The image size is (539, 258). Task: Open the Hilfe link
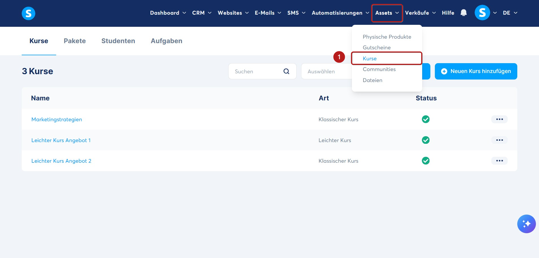click(448, 13)
